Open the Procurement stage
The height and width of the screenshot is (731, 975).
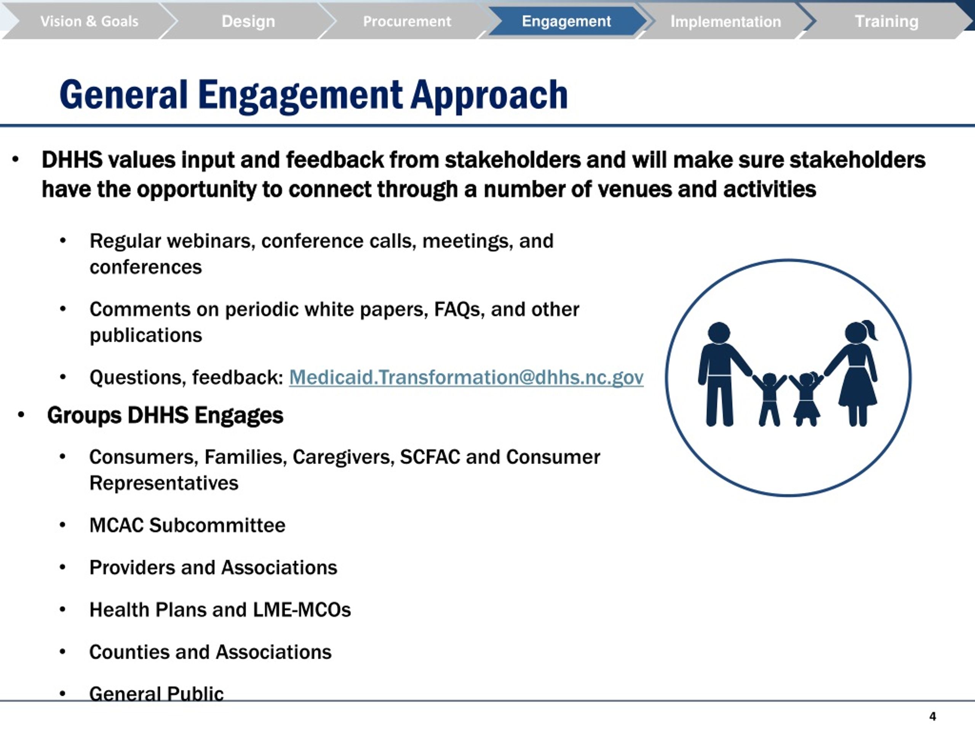pyautogui.click(x=407, y=21)
